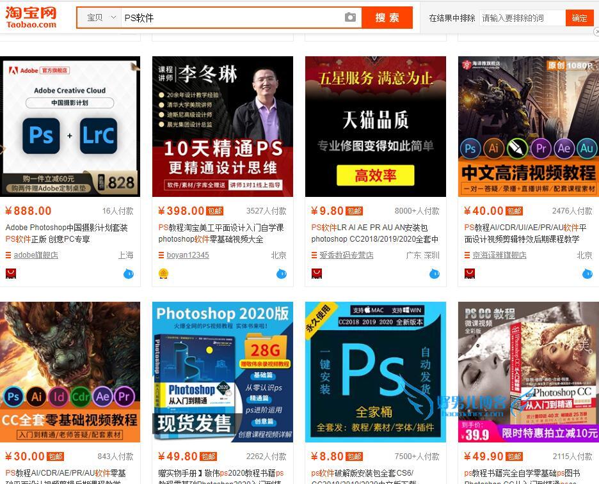Click the Taobao logo
This screenshot has height=484, width=599.
(x=31, y=17)
